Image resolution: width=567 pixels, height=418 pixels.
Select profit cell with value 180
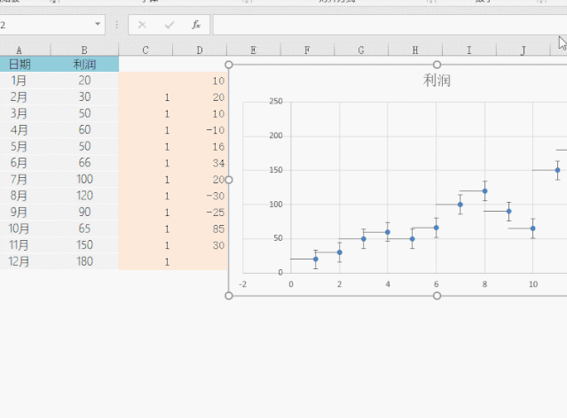coord(84,261)
